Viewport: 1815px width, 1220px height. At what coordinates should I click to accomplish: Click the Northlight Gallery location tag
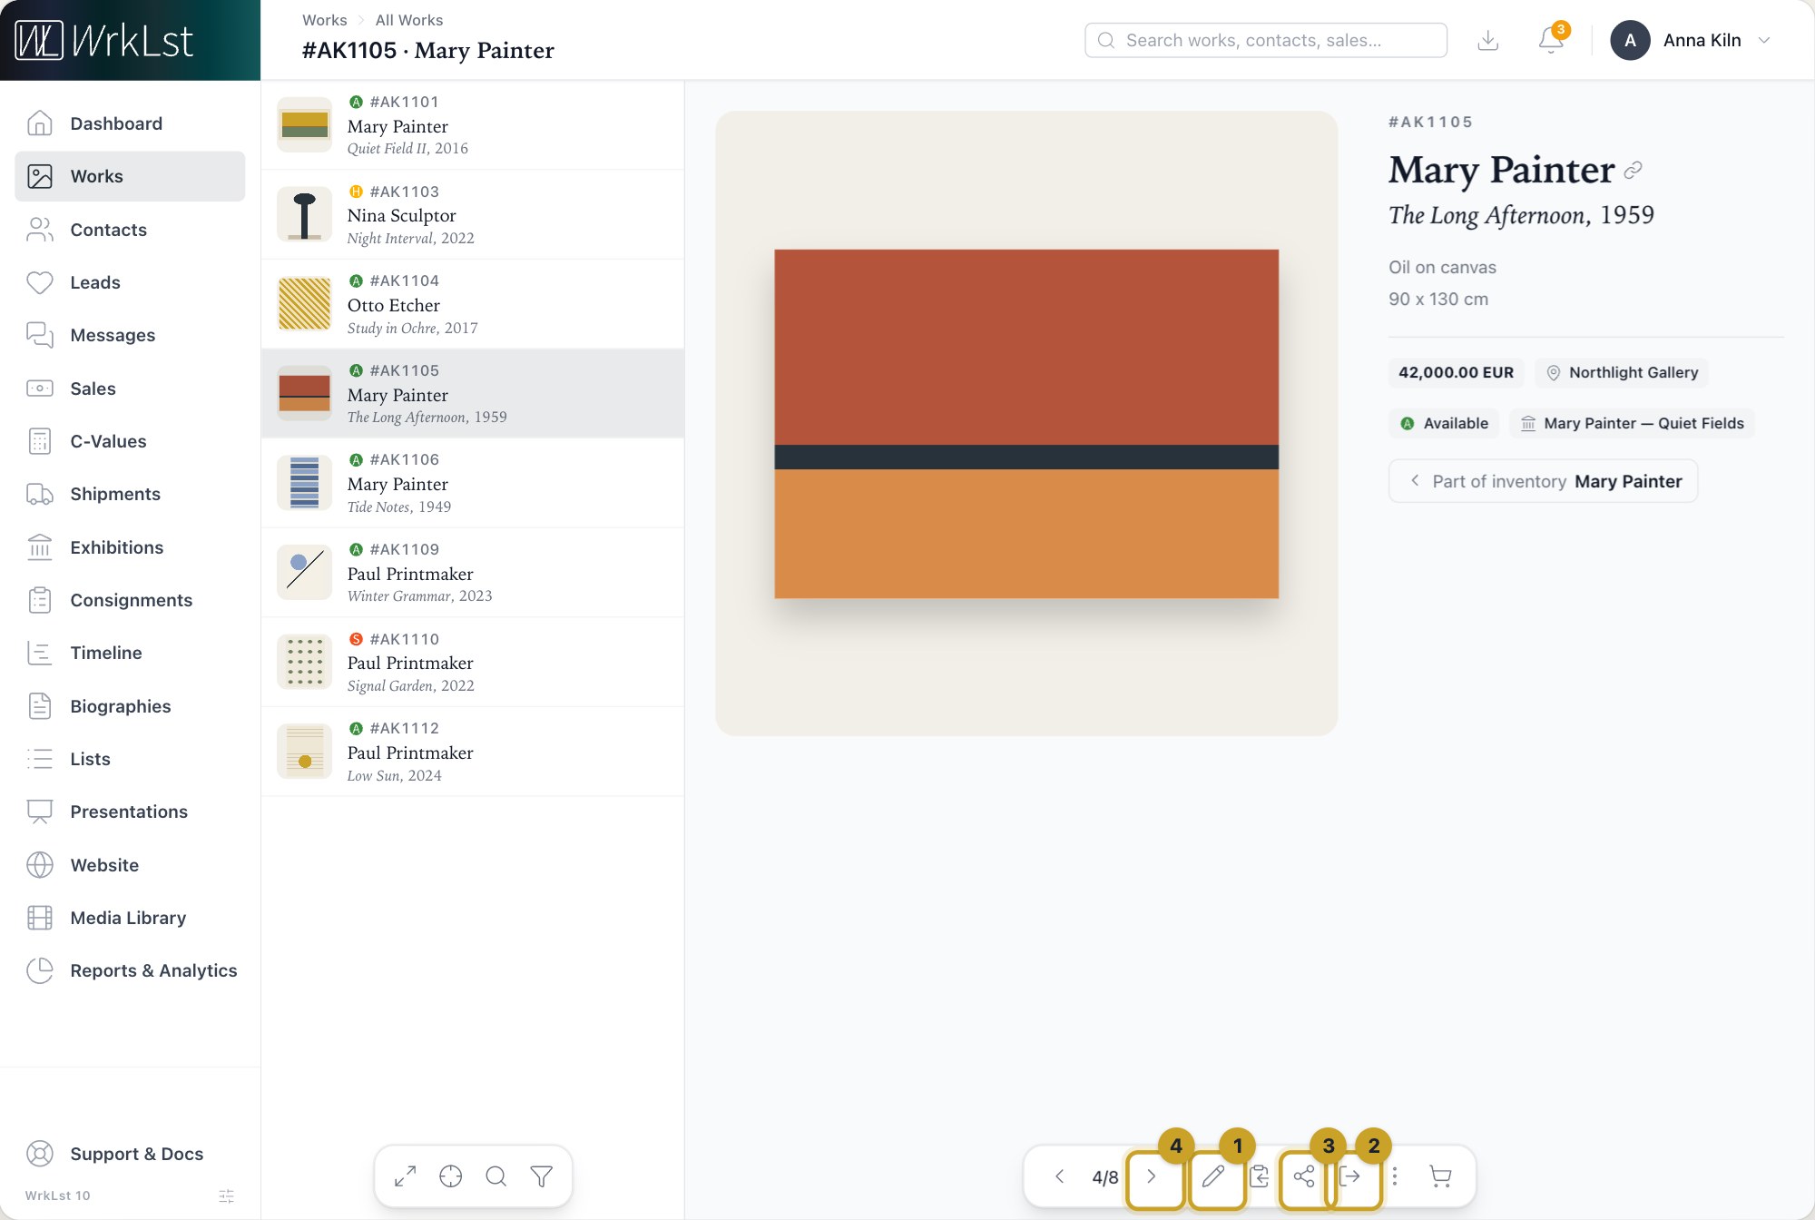point(1622,372)
